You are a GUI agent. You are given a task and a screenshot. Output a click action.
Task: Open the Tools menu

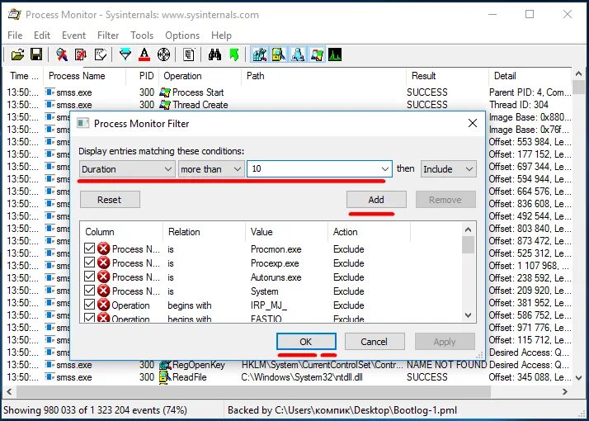(x=142, y=35)
